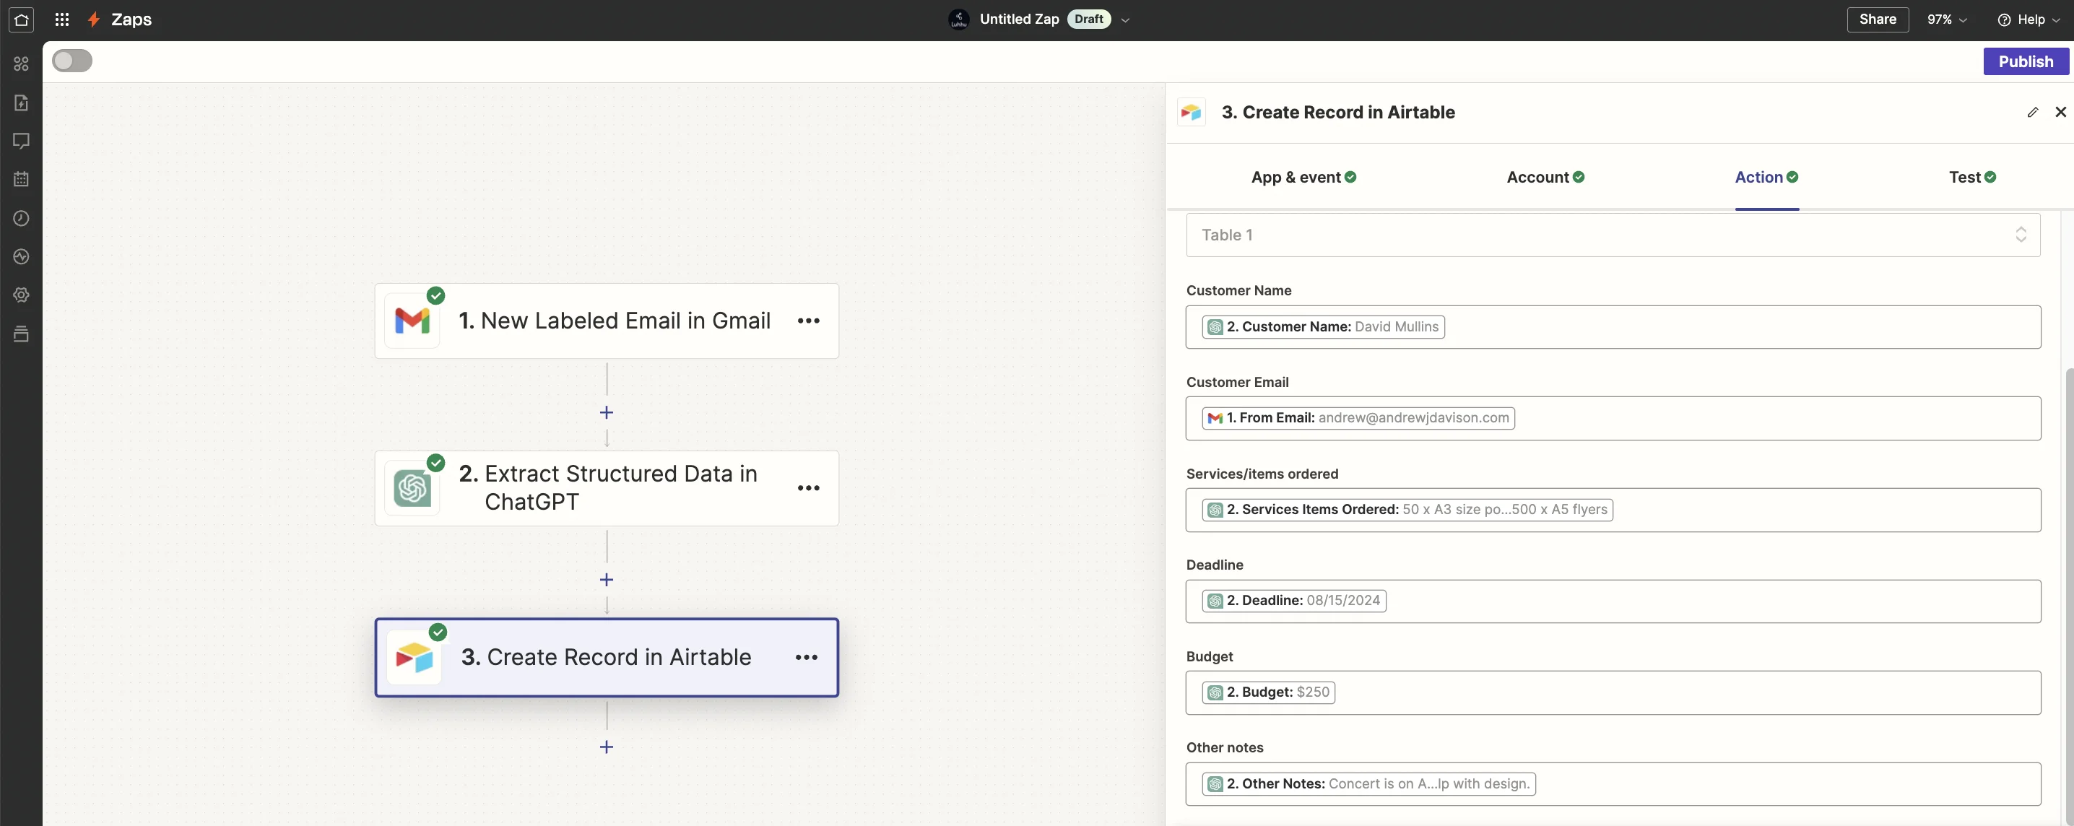The width and height of the screenshot is (2074, 826).
Task: Expand the Untitled Zap Draft chevron
Action: pos(1125,20)
